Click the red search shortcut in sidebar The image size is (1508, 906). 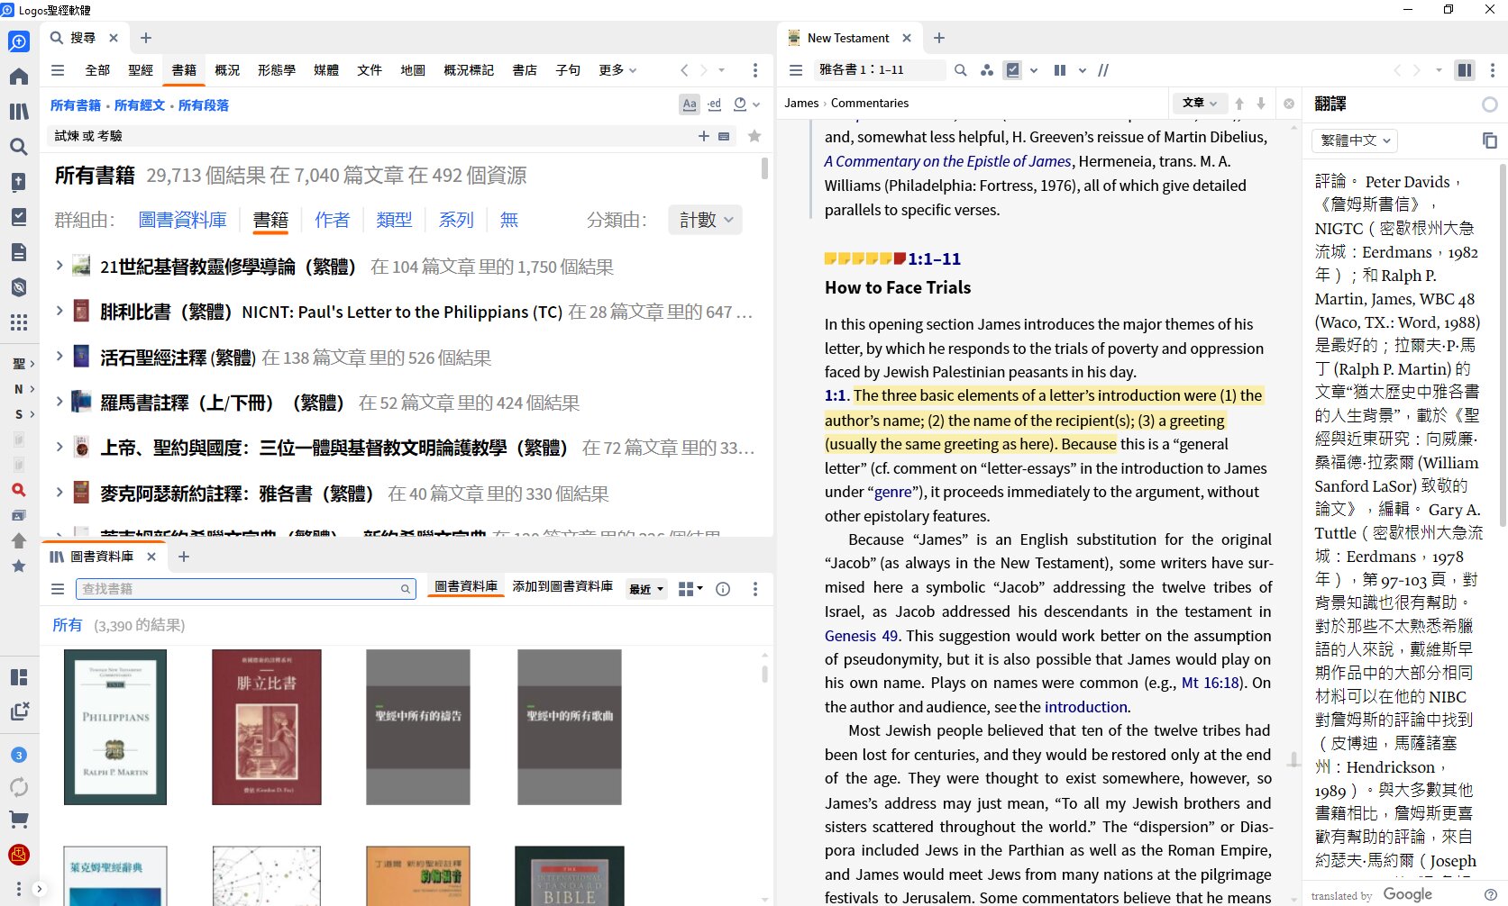click(x=18, y=490)
